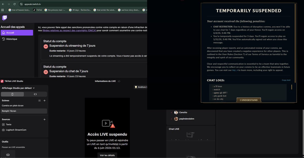Open the that winter the wind bookmark

(x=104, y=10)
